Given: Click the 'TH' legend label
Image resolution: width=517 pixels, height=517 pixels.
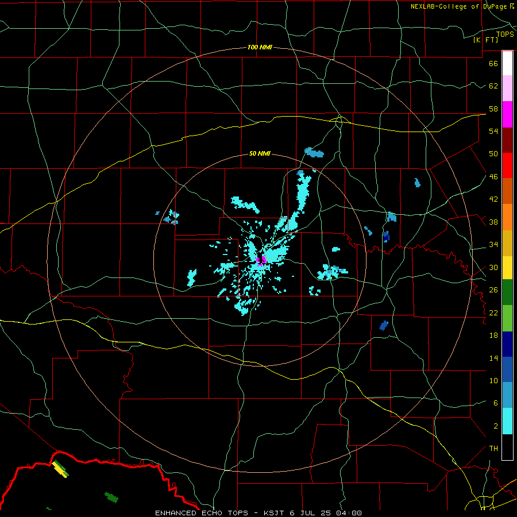Looking at the screenshot, I should click(493, 449).
